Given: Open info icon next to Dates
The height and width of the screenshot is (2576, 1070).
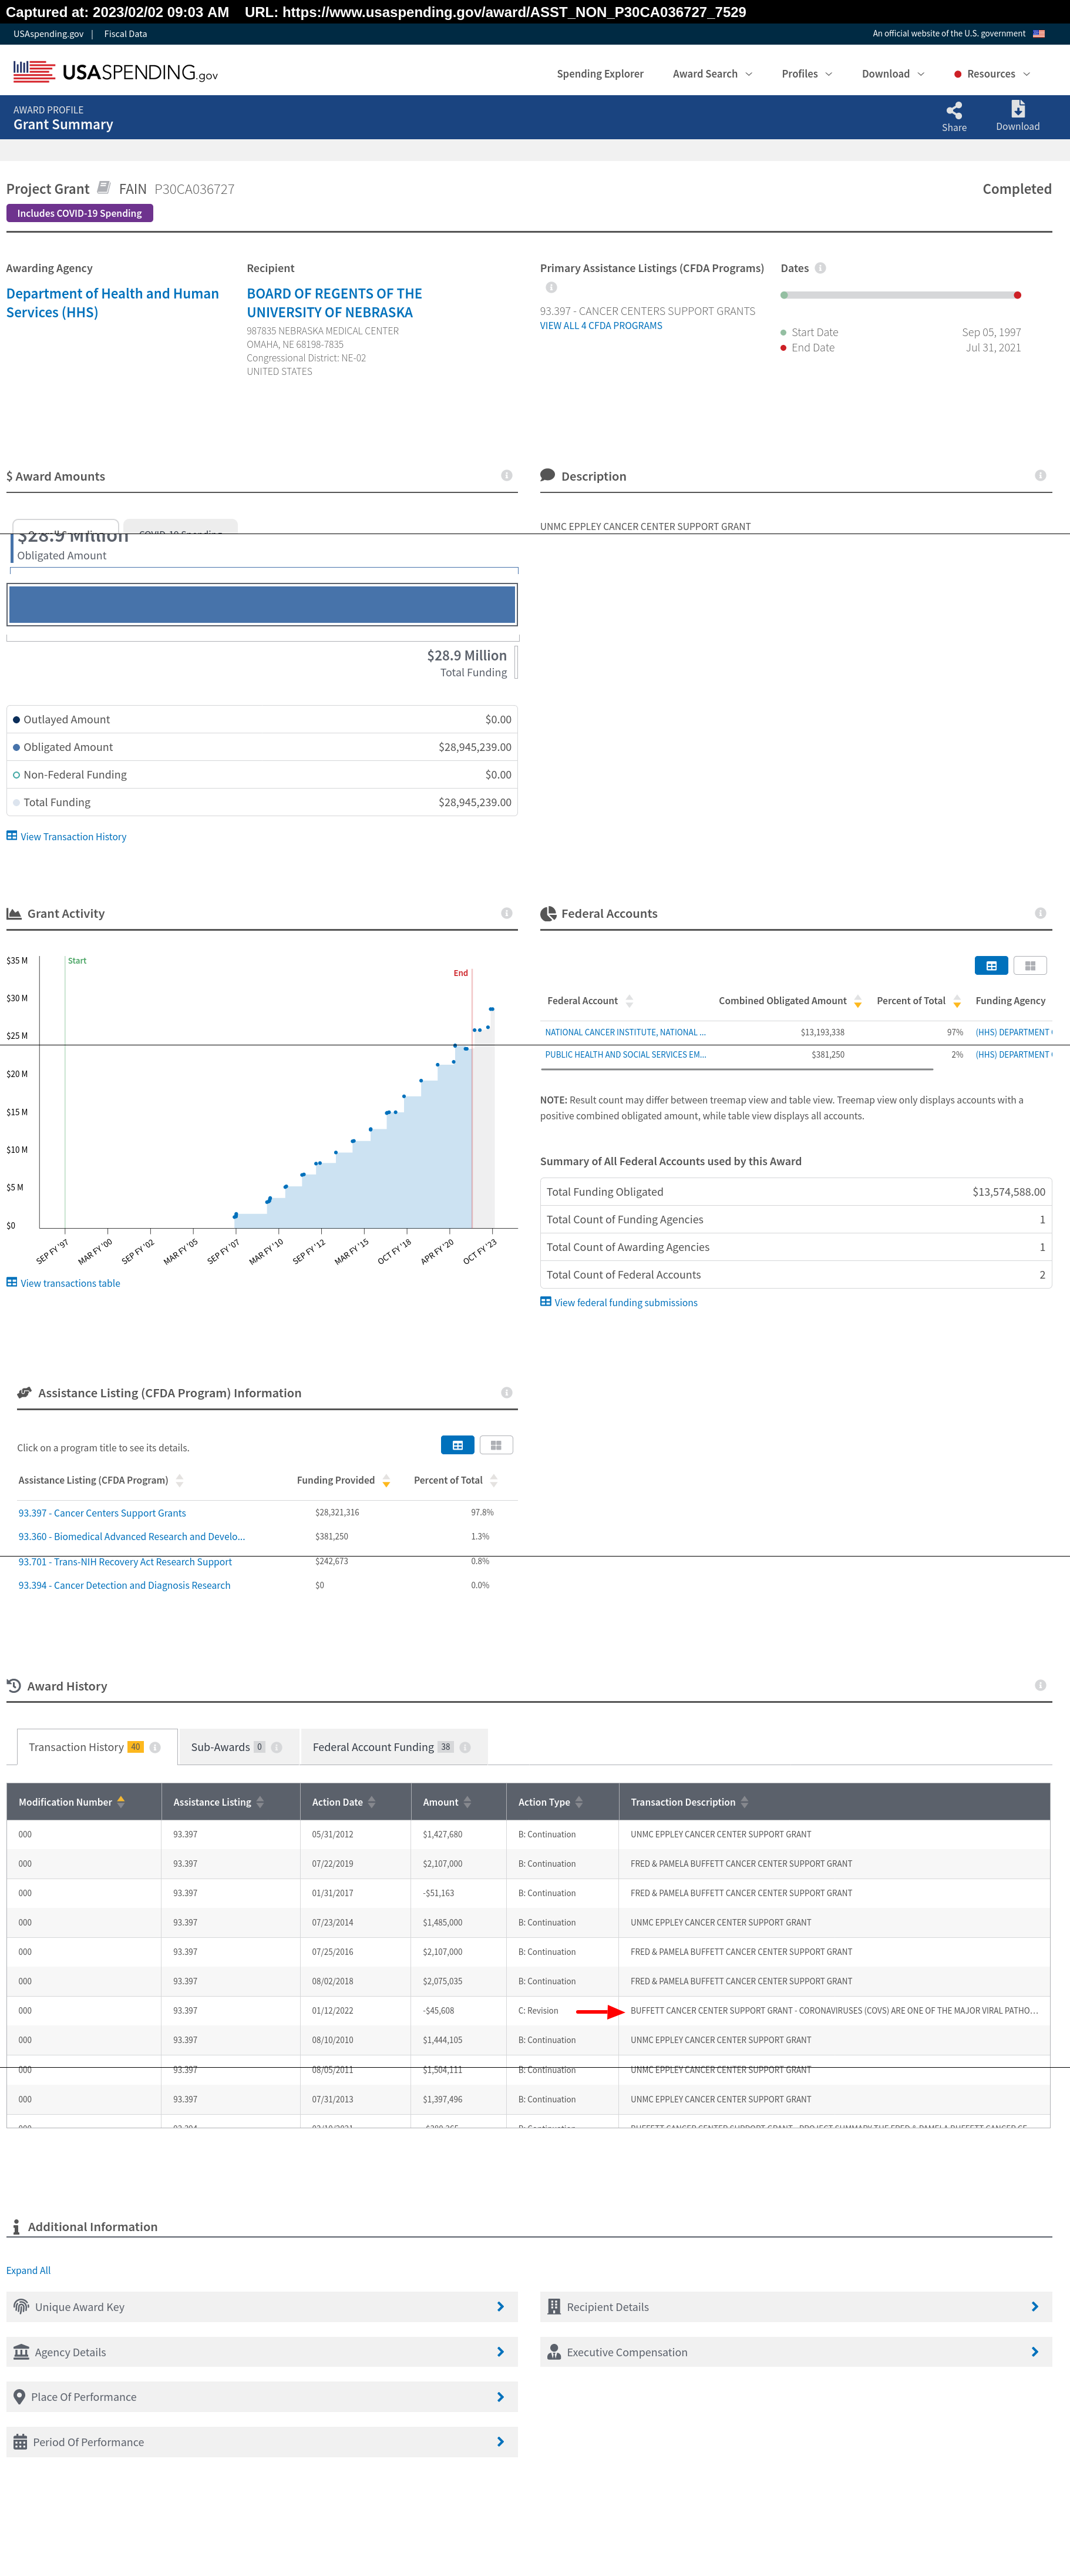Looking at the screenshot, I should pos(820,268).
